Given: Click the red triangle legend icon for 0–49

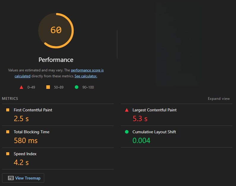Looking at the screenshot, I should click(21, 87).
